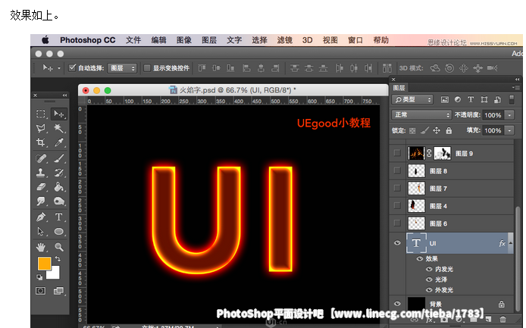Open the 图层 menu in menu bar

(x=209, y=40)
